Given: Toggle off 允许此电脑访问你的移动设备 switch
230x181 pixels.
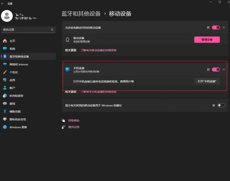Looking at the screenshot, I should tap(216, 28).
